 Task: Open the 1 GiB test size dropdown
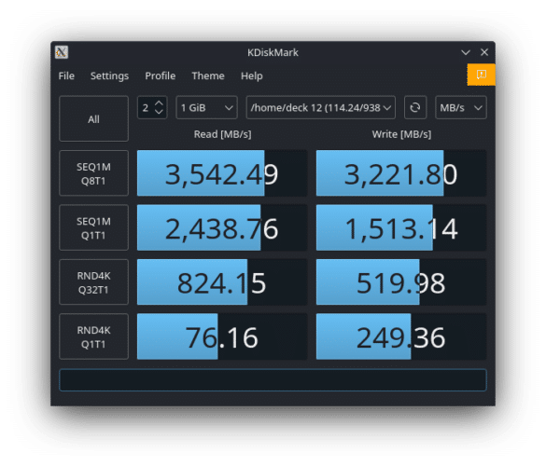206,107
